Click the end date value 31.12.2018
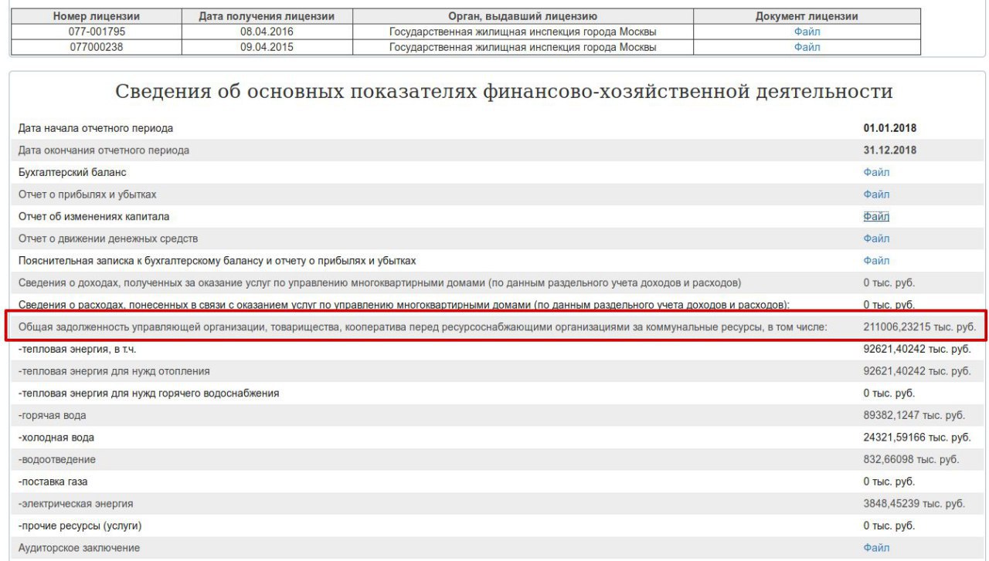Image resolution: width=989 pixels, height=561 pixels. tap(890, 150)
